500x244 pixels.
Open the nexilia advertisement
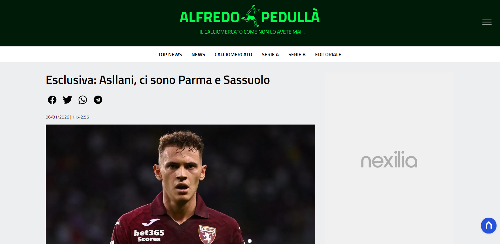(389, 159)
